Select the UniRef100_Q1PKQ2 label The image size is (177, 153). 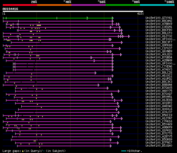pyautogui.click(x=159, y=131)
